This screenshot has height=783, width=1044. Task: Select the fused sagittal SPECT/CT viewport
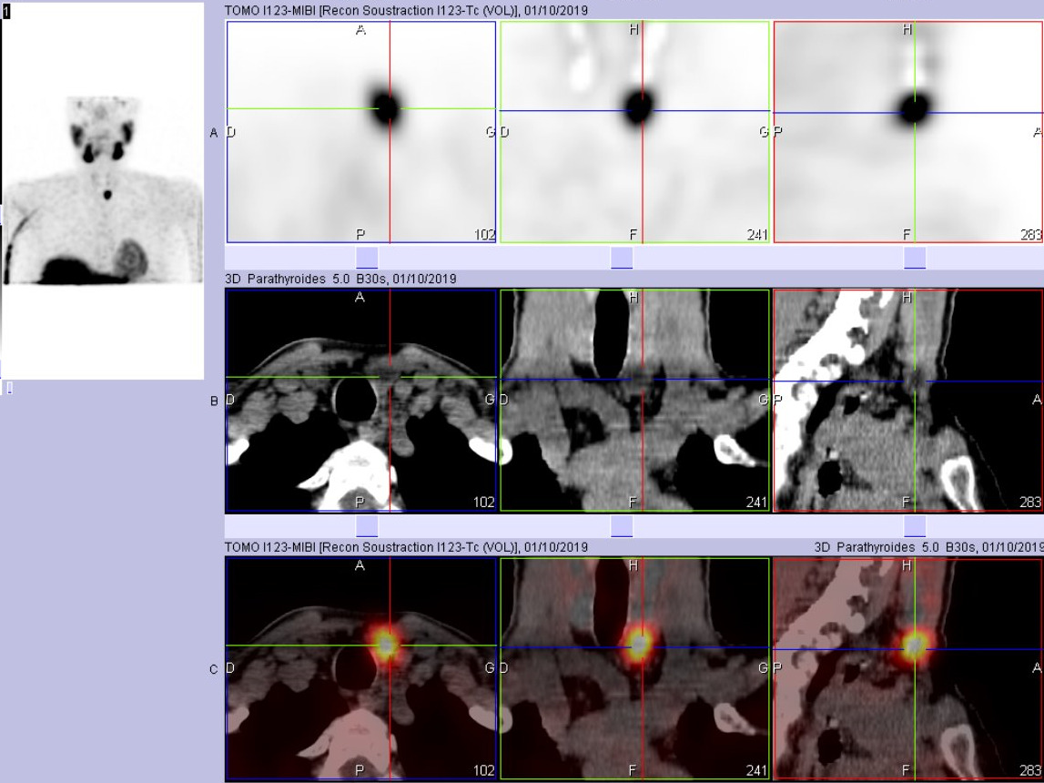[907, 668]
